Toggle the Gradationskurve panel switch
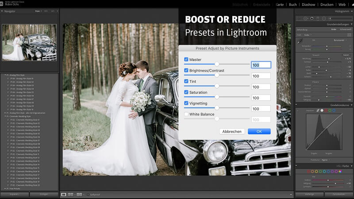This screenshot has height=199, width=354. [296, 105]
